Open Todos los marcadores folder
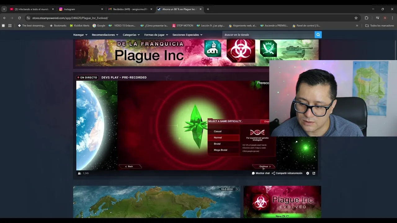Image resolution: width=397 pixels, height=223 pixels. [380, 26]
